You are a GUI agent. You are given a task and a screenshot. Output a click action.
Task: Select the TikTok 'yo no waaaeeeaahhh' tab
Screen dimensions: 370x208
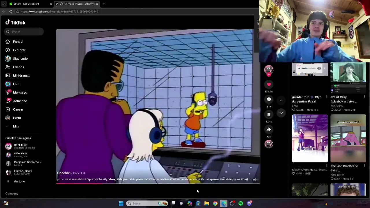click(x=77, y=4)
